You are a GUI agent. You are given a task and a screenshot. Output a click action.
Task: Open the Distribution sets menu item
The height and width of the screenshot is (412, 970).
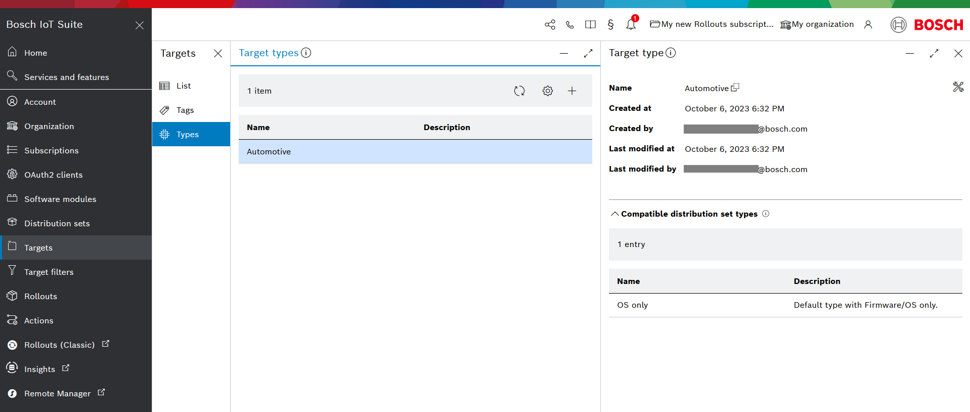(57, 223)
